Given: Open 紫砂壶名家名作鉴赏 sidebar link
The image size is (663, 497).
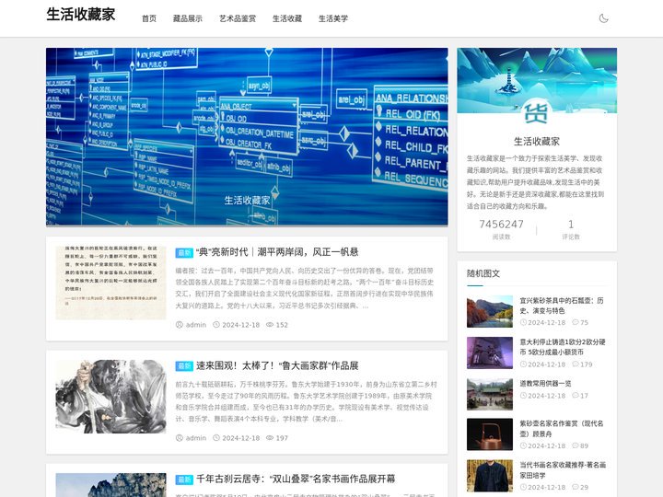Looking at the screenshot, I should pyautogui.click(x=562, y=429).
